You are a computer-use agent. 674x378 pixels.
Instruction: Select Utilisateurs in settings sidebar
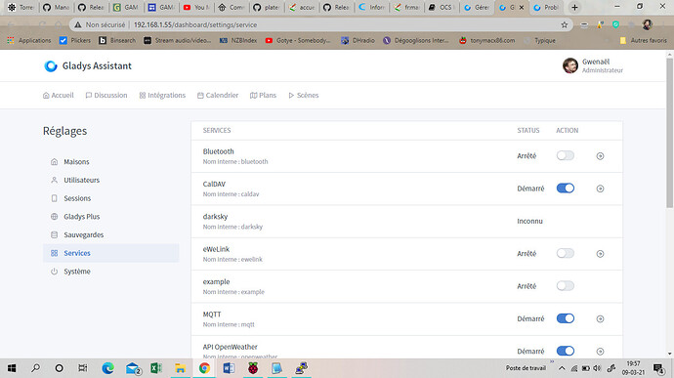point(111,180)
